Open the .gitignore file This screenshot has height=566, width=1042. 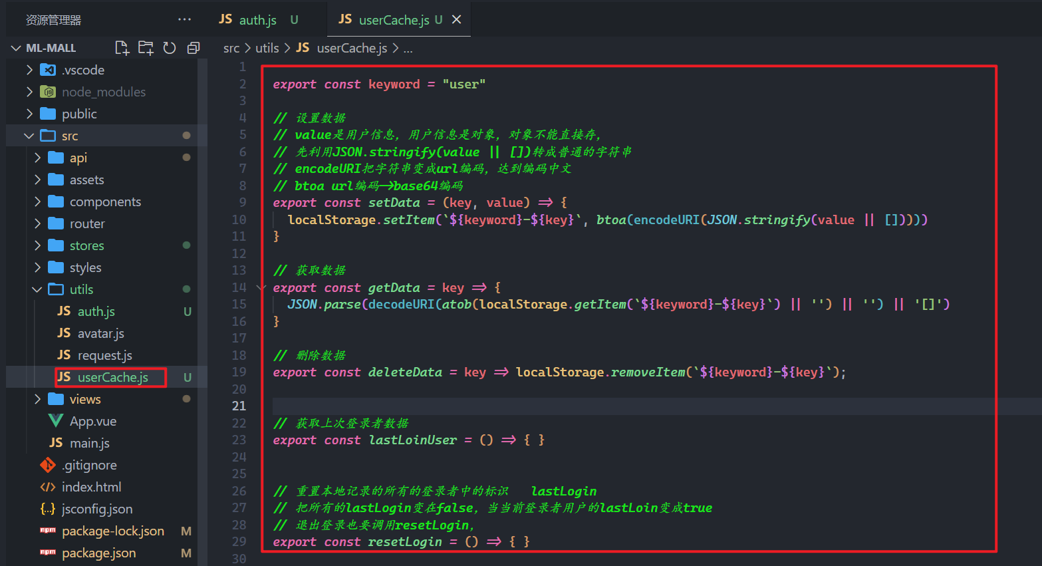[89, 465]
